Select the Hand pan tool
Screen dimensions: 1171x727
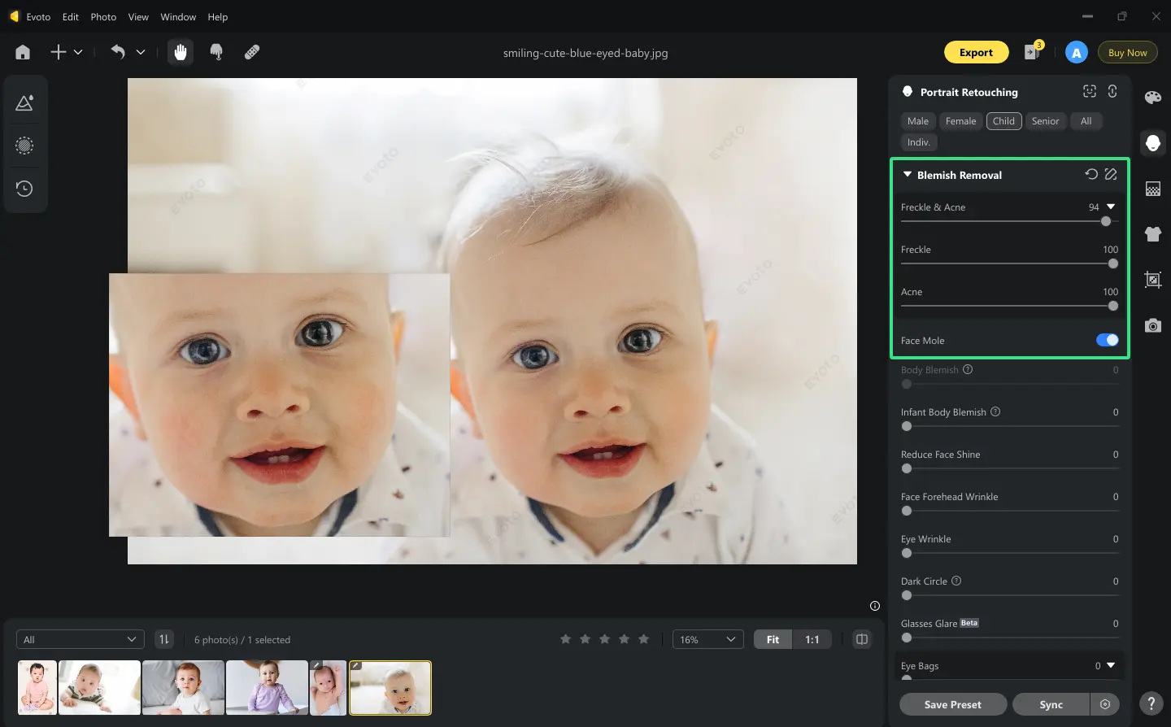(x=180, y=51)
